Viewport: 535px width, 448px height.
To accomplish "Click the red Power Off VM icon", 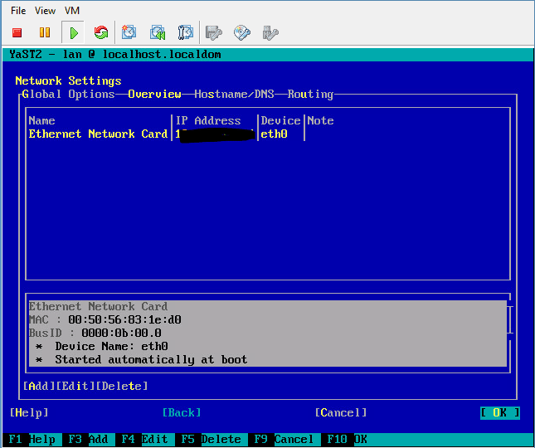I will point(17,32).
